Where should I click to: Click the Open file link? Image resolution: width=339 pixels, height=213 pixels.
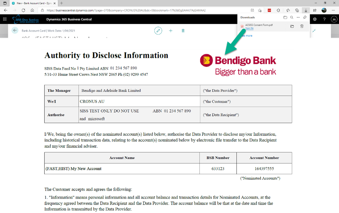point(249,28)
